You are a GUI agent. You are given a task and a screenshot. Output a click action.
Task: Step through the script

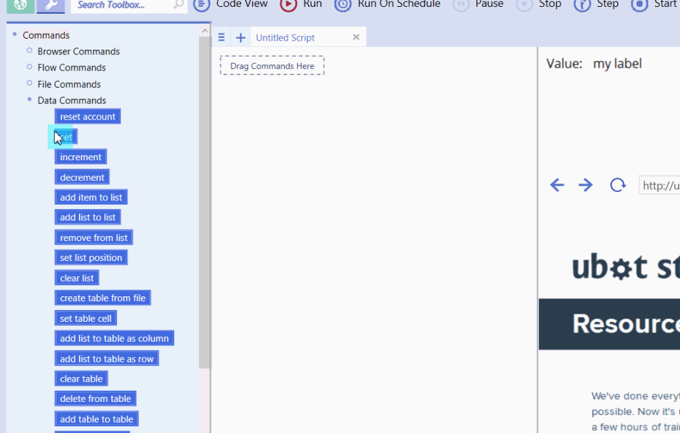pyautogui.click(x=596, y=4)
